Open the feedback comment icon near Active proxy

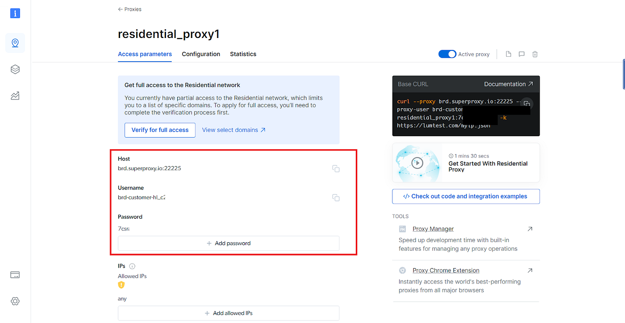[521, 54]
